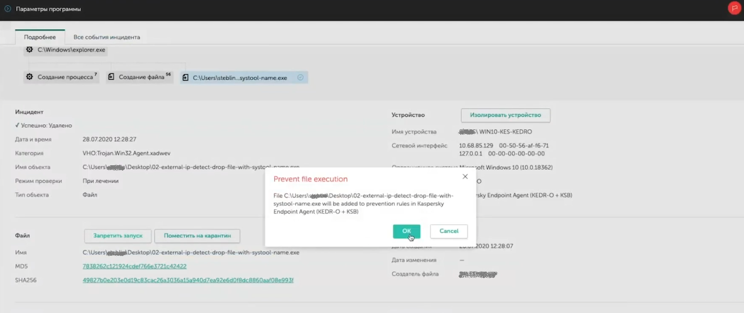Click 'Запретить запуск' button
The height and width of the screenshot is (313, 744).
(x=118, y=236)
